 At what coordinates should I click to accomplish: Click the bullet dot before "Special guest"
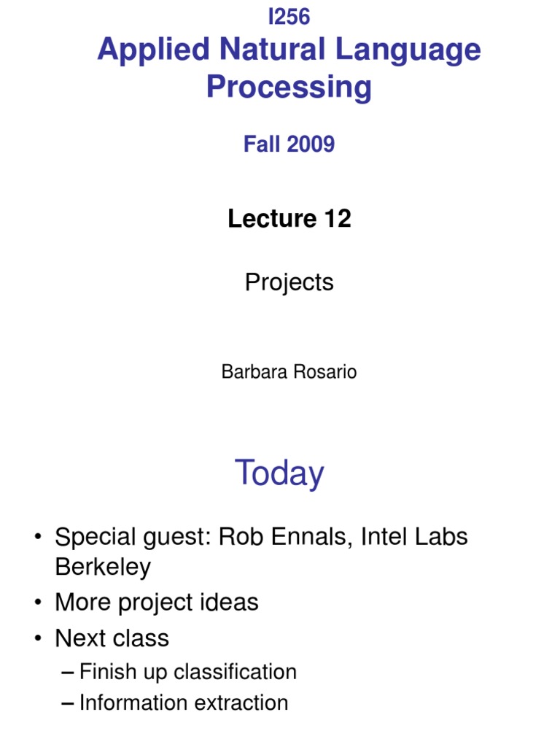click(38, 538)
